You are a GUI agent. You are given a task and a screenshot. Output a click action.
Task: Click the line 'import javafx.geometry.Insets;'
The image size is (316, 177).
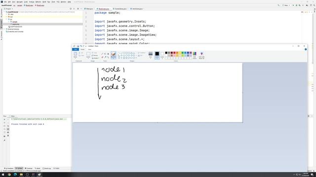click(120, 22)
